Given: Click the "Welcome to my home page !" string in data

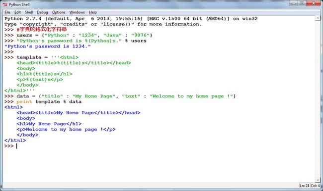Looking at the screenshot, I should coord(191,96).
